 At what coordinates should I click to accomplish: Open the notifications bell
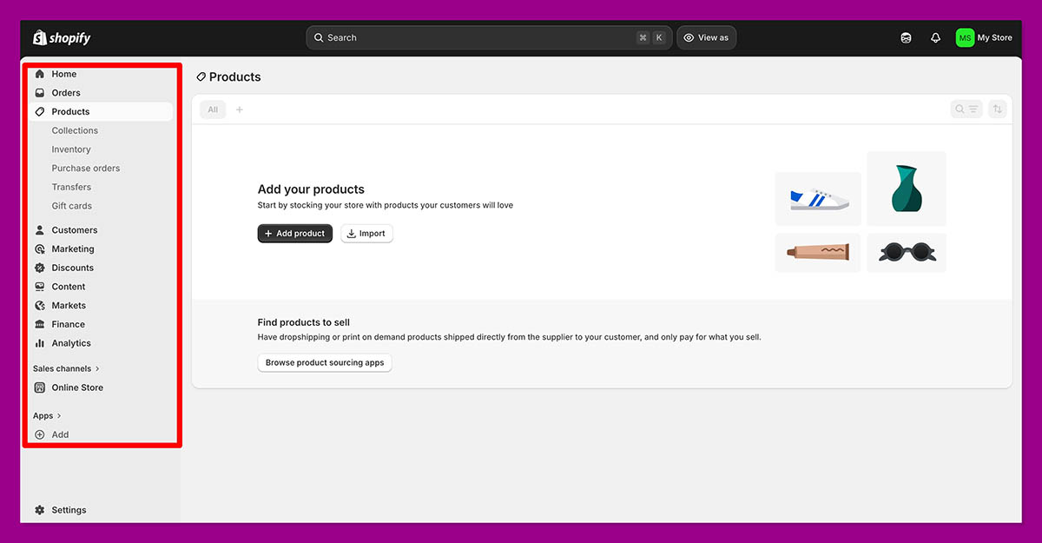[935, 37]
